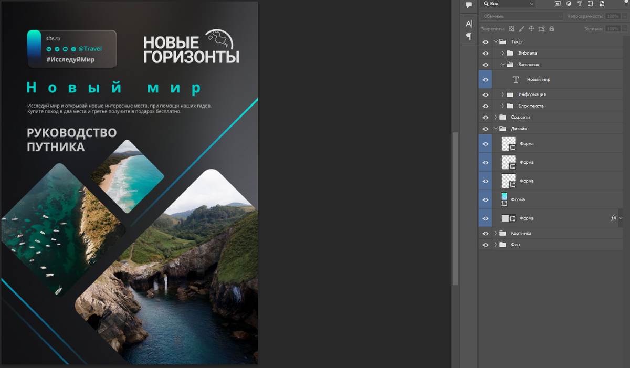Expand the Информация group
The width and height of the screenshot is (630, 368).
502,94
